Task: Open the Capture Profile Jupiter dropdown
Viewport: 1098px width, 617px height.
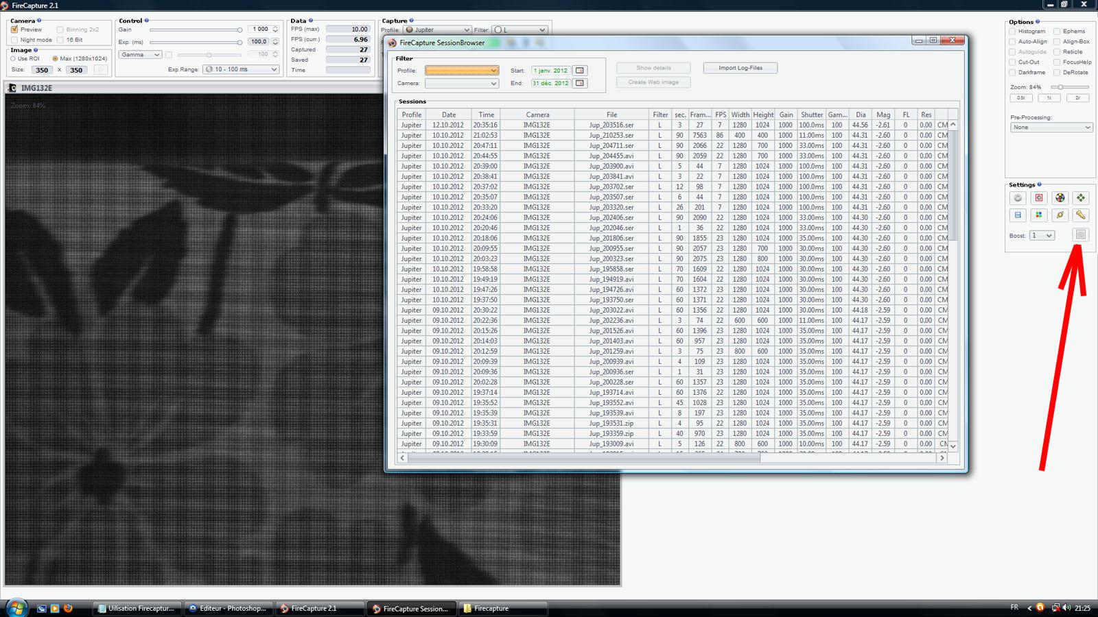Action: (x=437, y=30)
